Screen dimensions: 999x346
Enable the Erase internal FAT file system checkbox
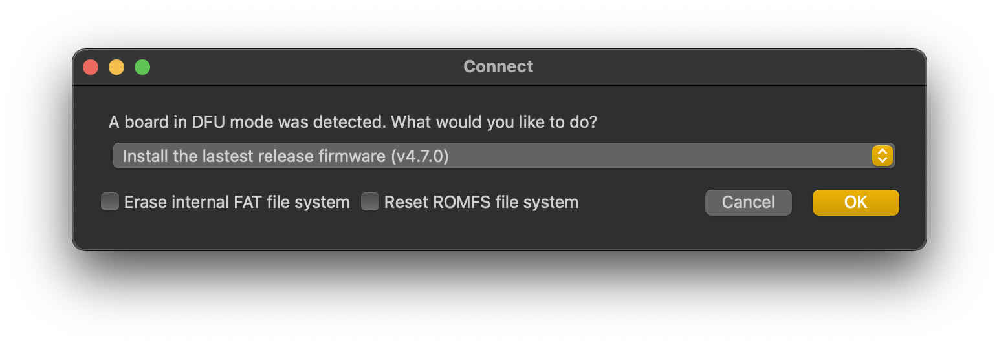[110, 202]
